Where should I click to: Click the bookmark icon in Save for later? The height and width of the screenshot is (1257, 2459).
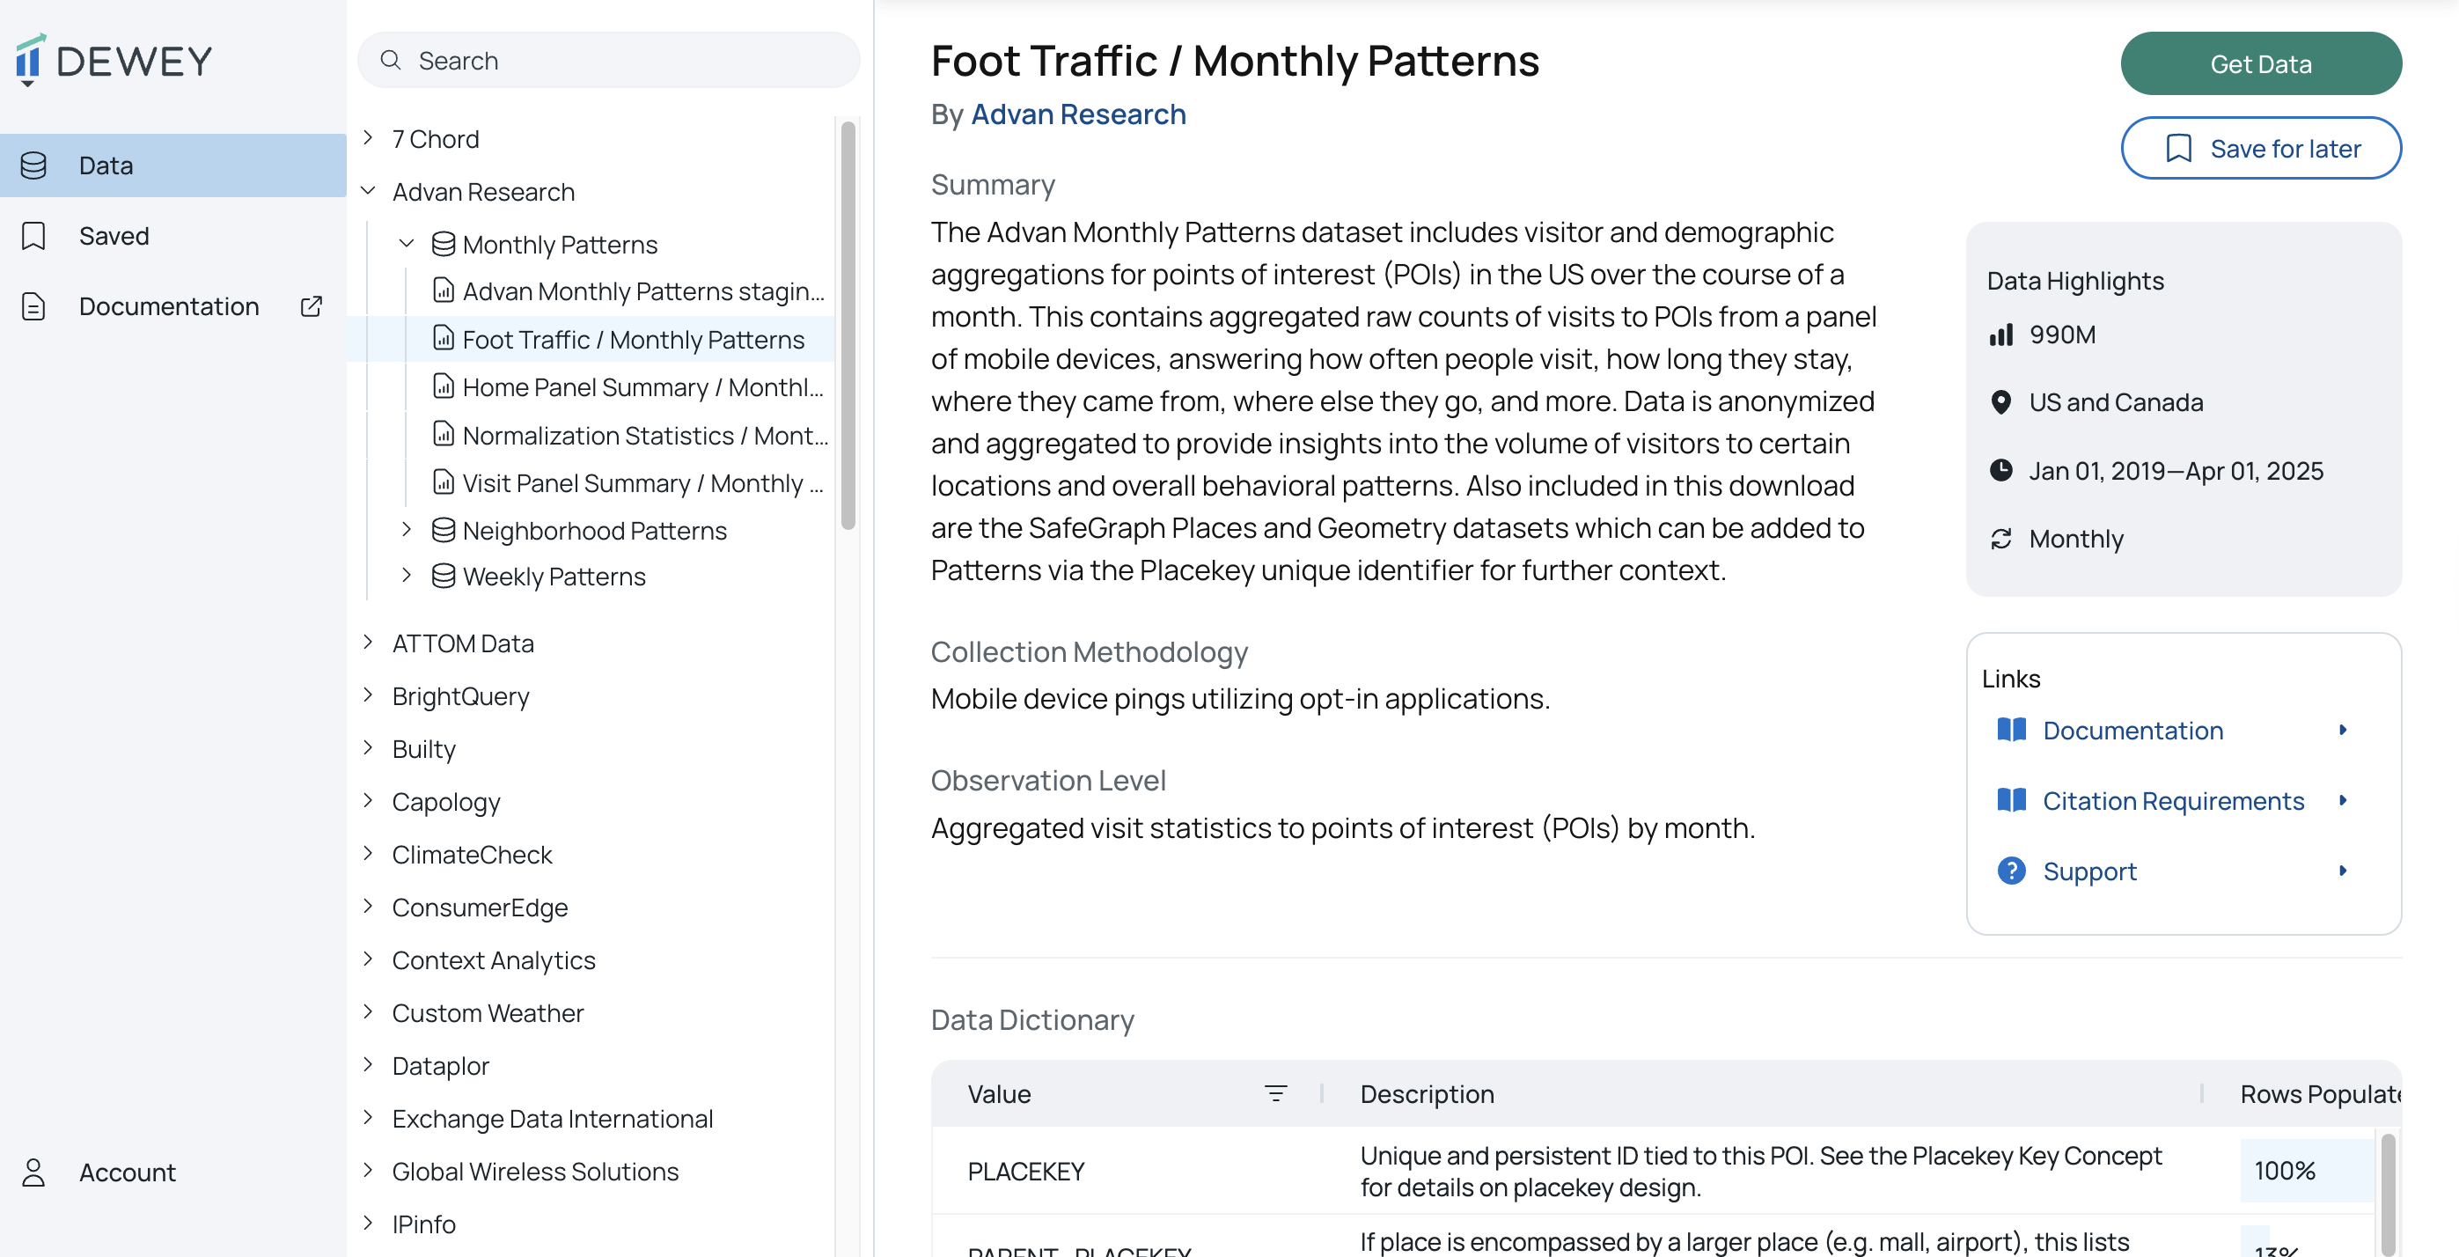click(x=2178, y=148)
